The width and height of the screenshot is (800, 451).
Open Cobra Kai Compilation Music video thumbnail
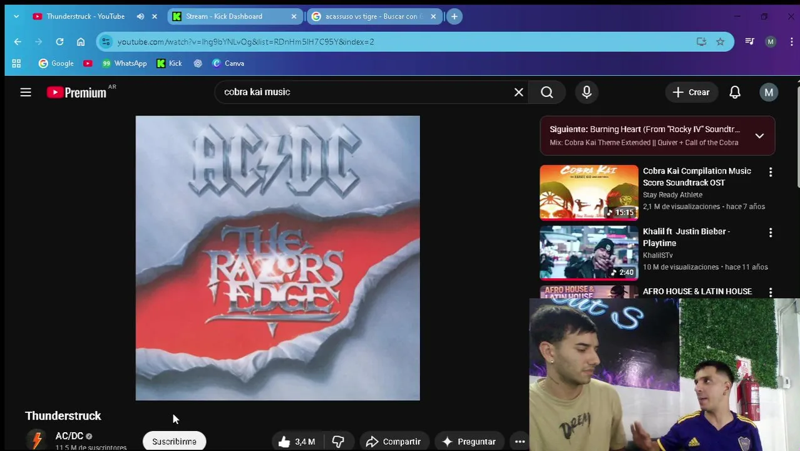pyautogui.click(x=589, y=192)
